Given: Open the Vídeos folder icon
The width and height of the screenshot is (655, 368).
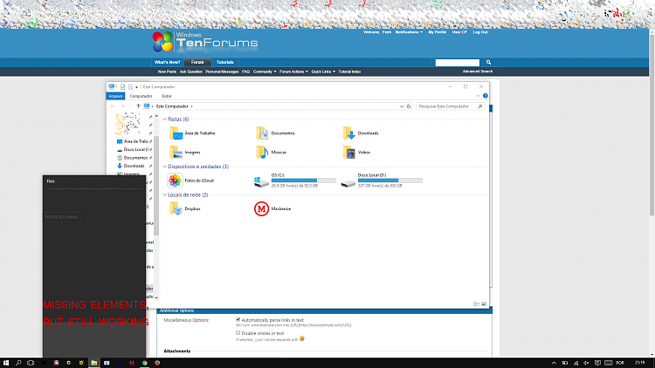Looking at the screenshot, I should (x=348, y=153).
